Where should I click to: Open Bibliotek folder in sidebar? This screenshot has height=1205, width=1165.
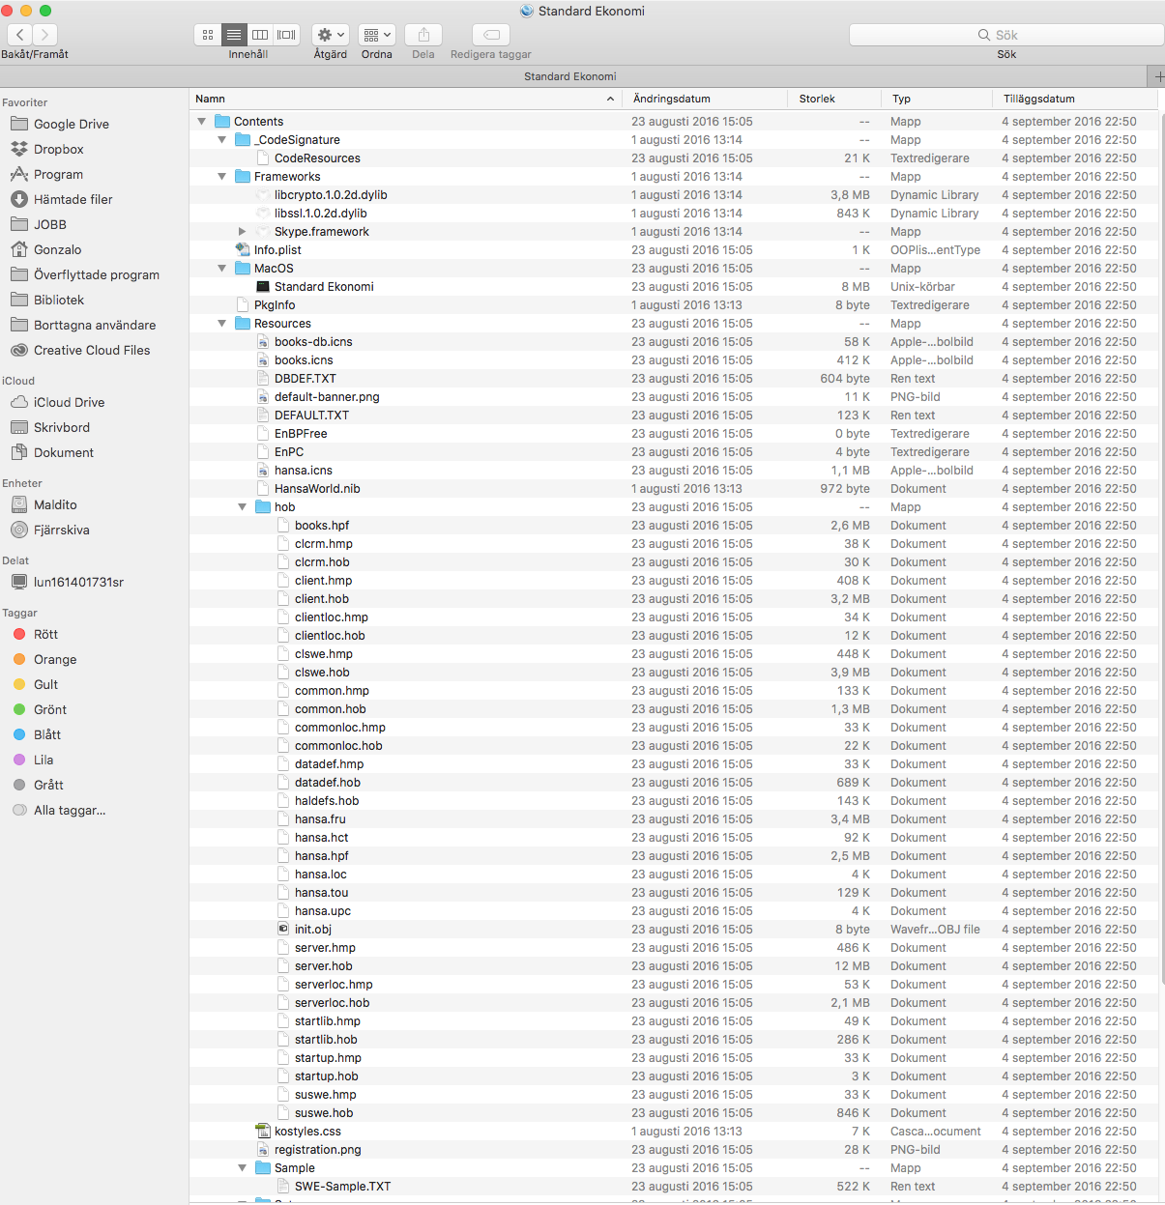(x=59, y=300)
